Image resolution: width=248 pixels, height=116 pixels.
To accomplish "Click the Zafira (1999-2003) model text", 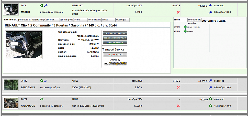I will click(82, 87).
